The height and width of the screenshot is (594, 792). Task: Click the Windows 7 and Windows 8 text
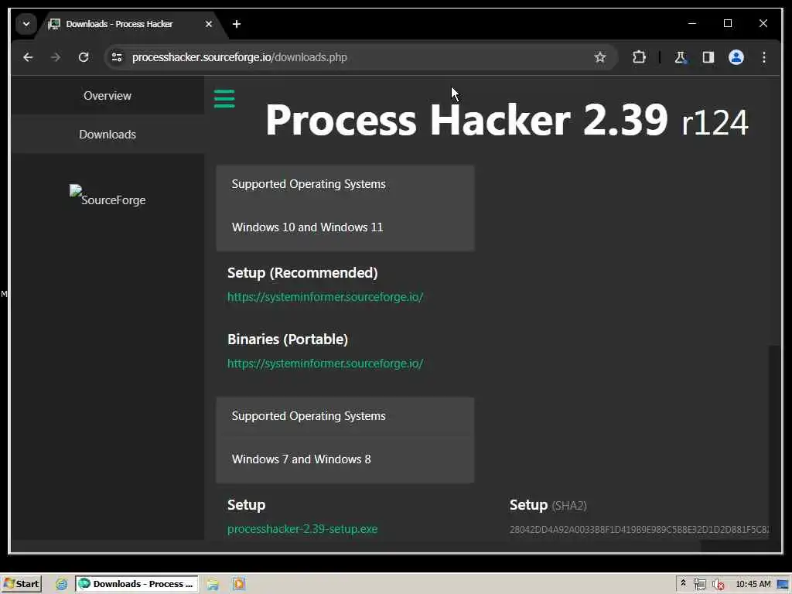click(301, 459)
